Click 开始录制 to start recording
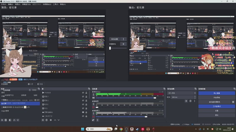Screen dimensions: 236x132 pos(217,97)
